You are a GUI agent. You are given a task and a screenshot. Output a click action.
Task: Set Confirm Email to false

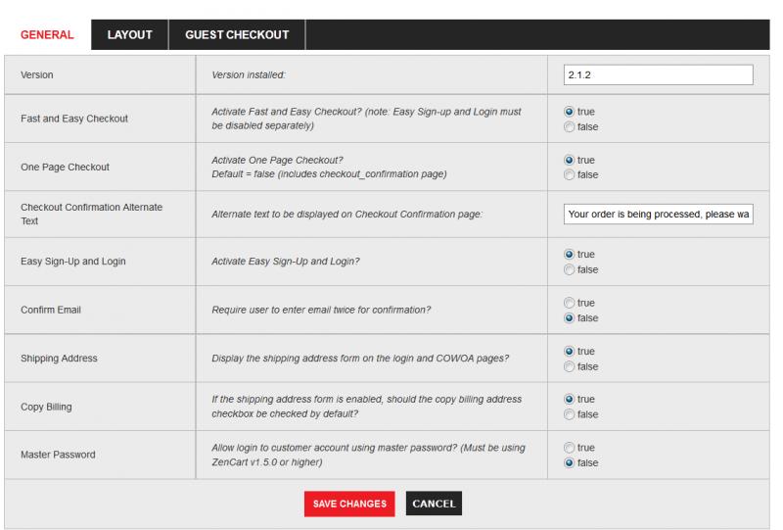(x=569, y=318)
